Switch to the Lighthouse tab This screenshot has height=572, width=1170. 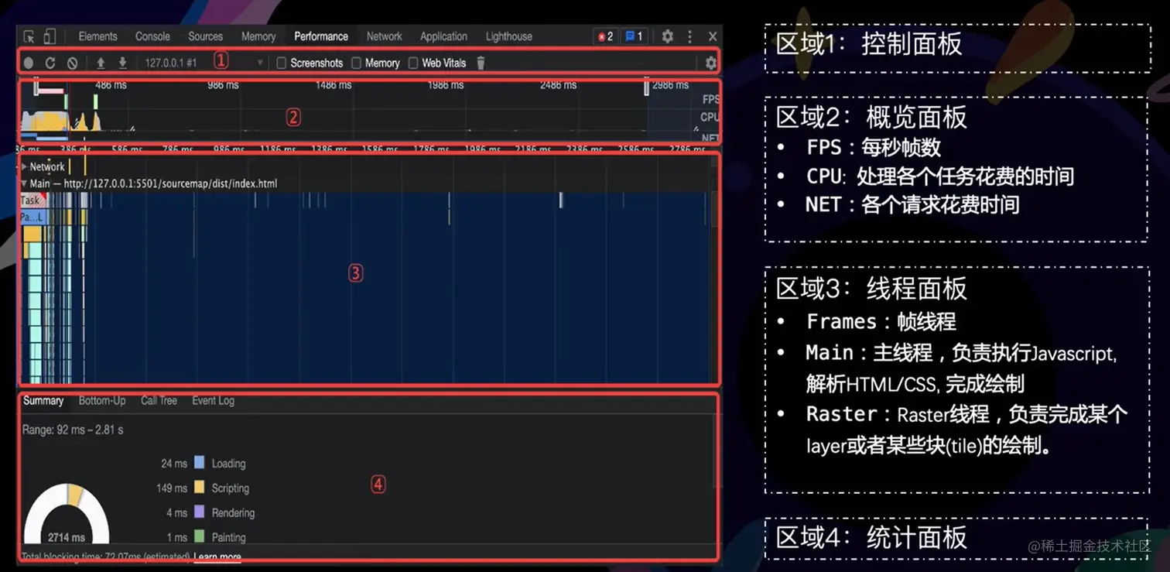[x=509, y=36]
